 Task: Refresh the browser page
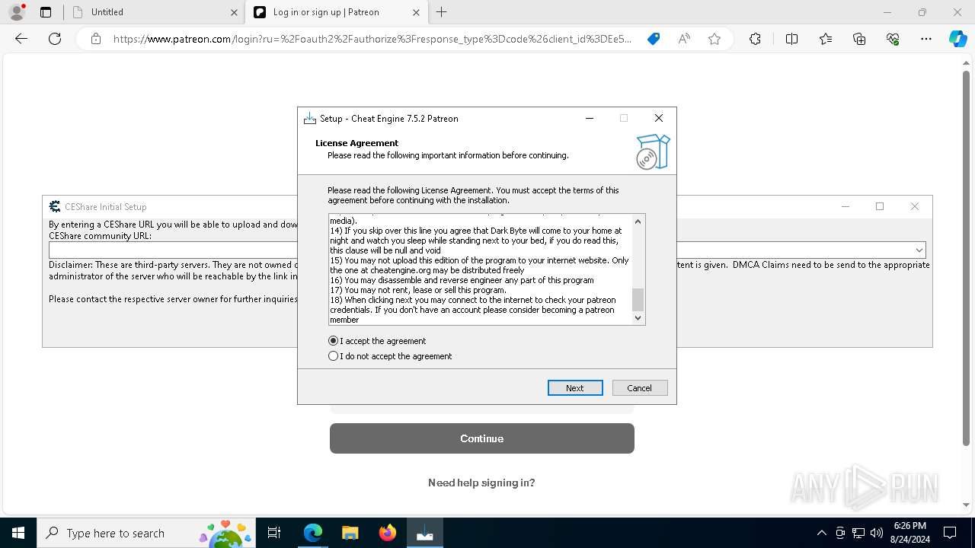pyautogui.click(x=55, y=39)
